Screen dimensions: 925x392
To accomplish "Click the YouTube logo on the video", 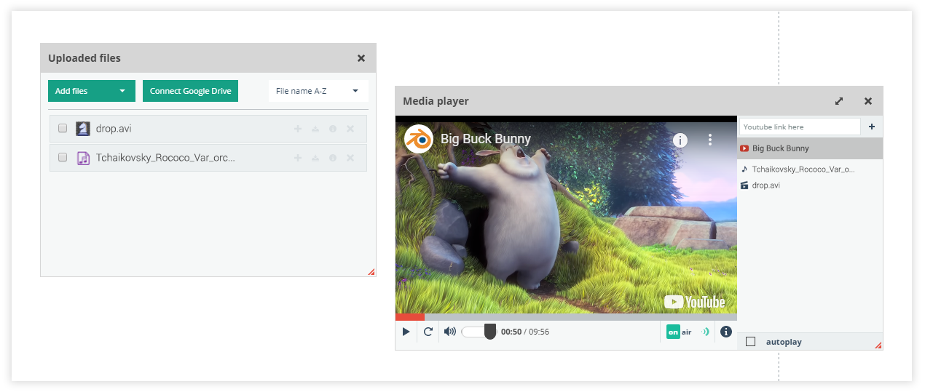I will click(x=695, y=302).
